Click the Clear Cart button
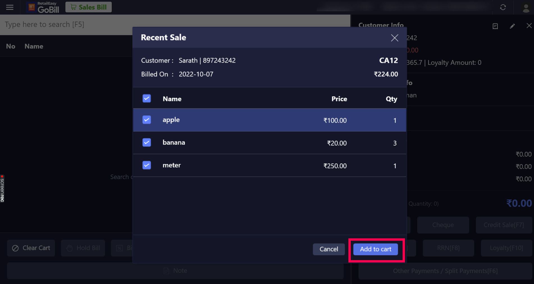534x284 pixels. 31,248
